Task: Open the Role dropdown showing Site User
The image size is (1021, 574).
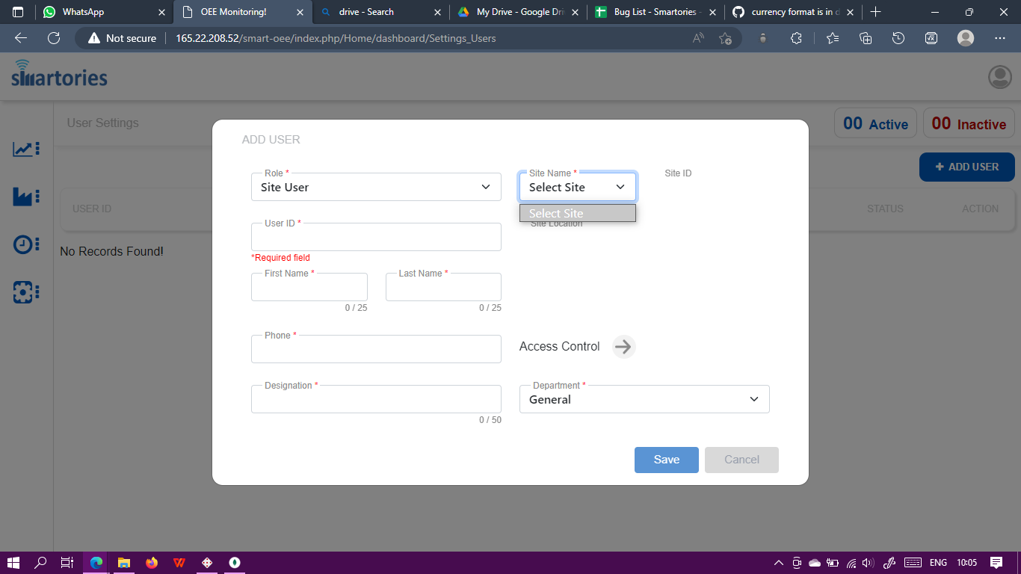Action: coord(376,186)
